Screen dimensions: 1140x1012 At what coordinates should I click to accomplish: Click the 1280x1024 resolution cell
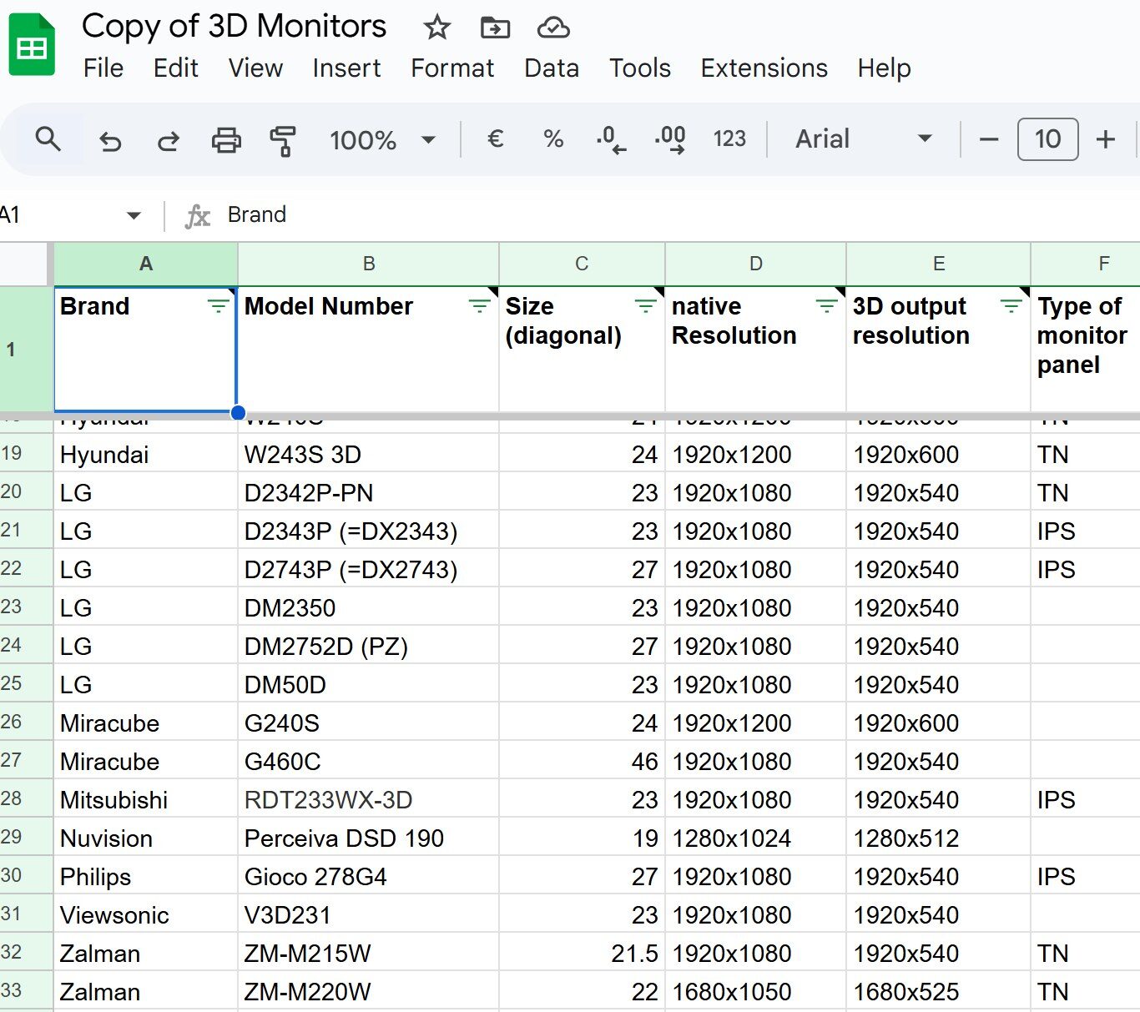(x=756, y=838)
